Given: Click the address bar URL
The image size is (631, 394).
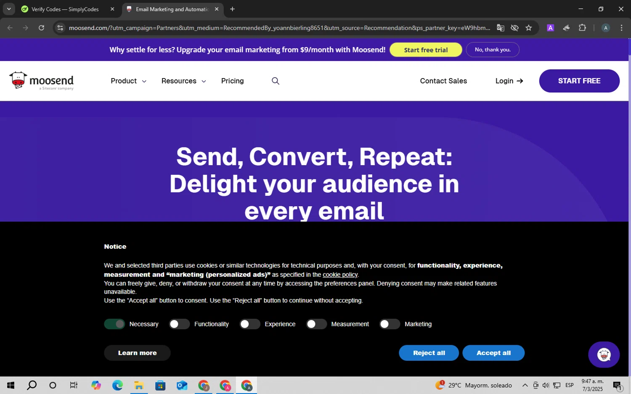Looking at the screenshot, I should click(279, 28).
